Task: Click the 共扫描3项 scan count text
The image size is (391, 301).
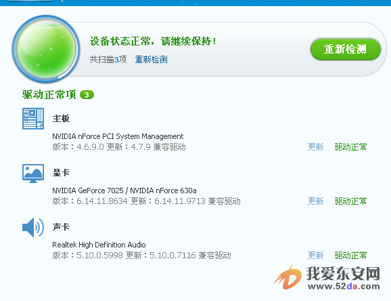Action: pyautogui.click(x=108, y=60)
